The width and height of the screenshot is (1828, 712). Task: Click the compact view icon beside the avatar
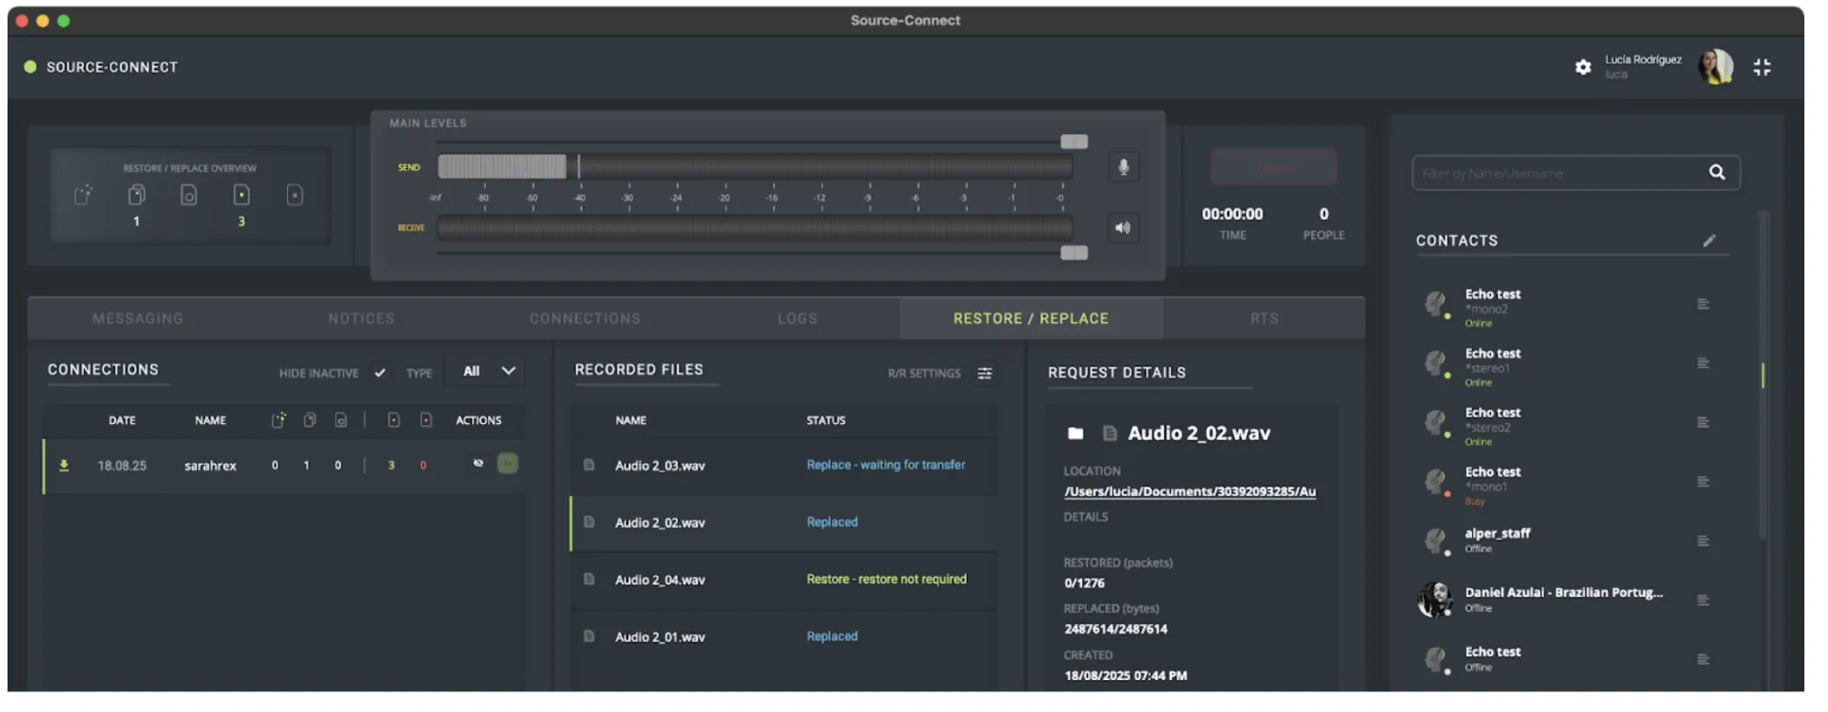point(1762,67)
